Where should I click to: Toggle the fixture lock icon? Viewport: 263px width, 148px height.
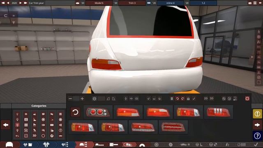[x=188, y=99]
